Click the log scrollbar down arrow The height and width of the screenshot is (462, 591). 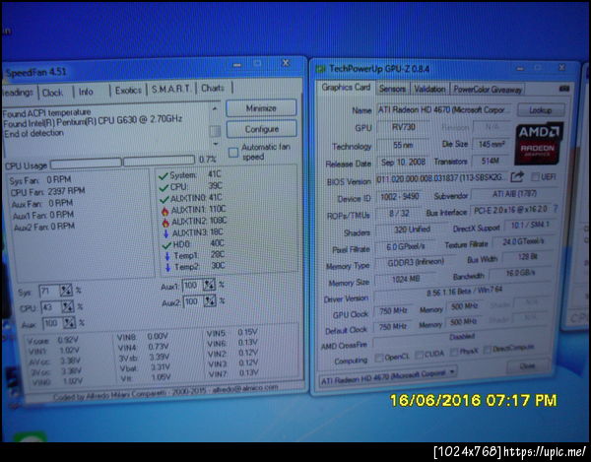tap(215, 144)
